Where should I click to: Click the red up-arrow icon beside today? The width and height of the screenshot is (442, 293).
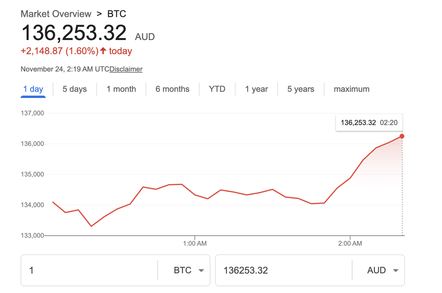coord(103,51)
